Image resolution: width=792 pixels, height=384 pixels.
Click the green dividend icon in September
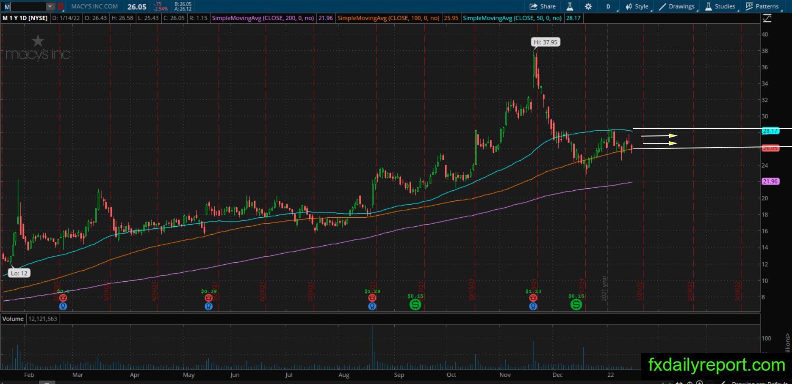pyautogui.click(x=415, y=304)
